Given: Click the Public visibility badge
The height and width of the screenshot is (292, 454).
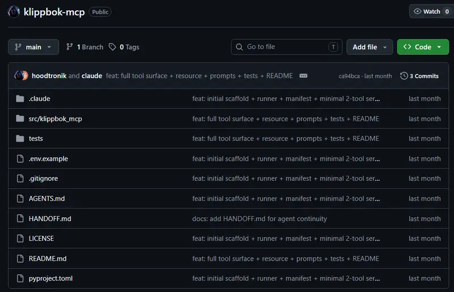Looking at the screenshot, I should (x=100, y=12).
